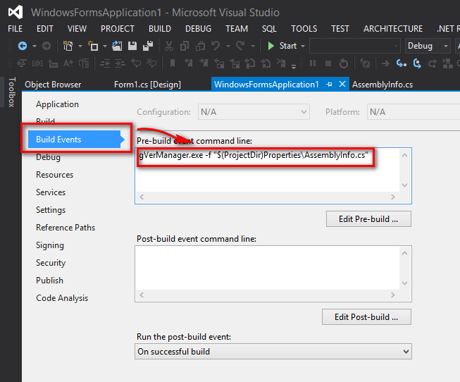Open the Configuration N/A dropdown
Viewport: 460px width, 382px height.
254,112
